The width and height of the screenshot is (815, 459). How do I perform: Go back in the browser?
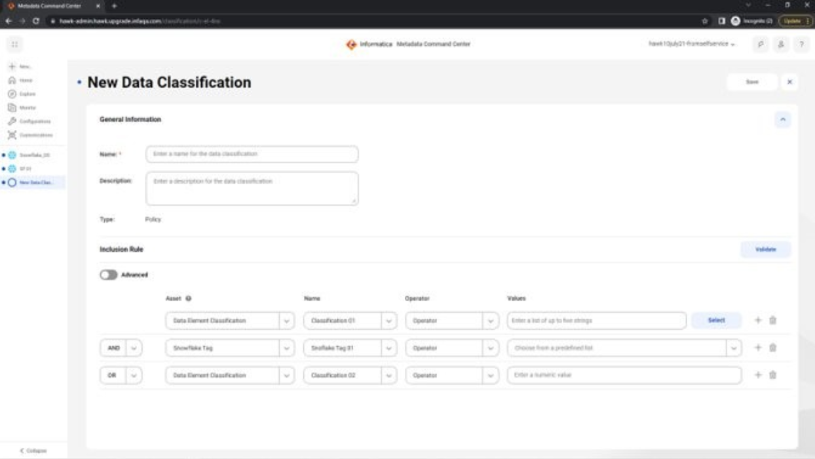point(9,21)
